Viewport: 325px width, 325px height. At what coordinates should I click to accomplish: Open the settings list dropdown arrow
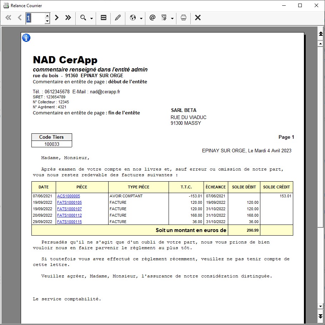(x=172, y=18)
